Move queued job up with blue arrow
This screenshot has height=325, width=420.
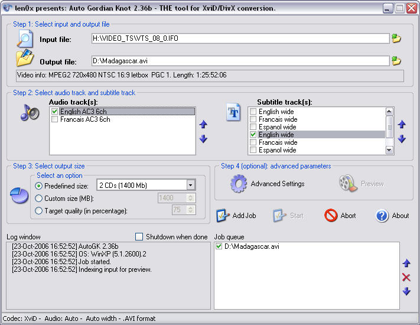point(406,263)
